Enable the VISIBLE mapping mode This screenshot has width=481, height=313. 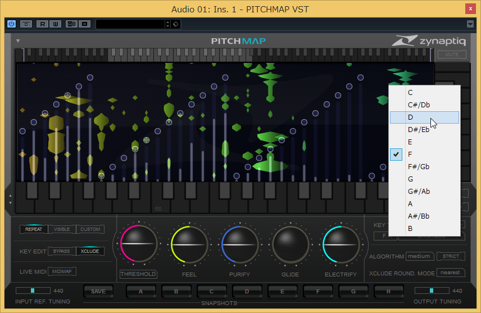62,229
